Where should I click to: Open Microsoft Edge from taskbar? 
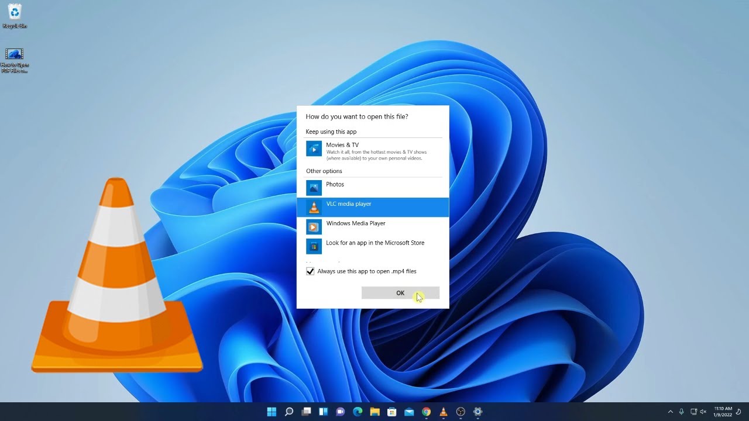(x=358, y=412)
